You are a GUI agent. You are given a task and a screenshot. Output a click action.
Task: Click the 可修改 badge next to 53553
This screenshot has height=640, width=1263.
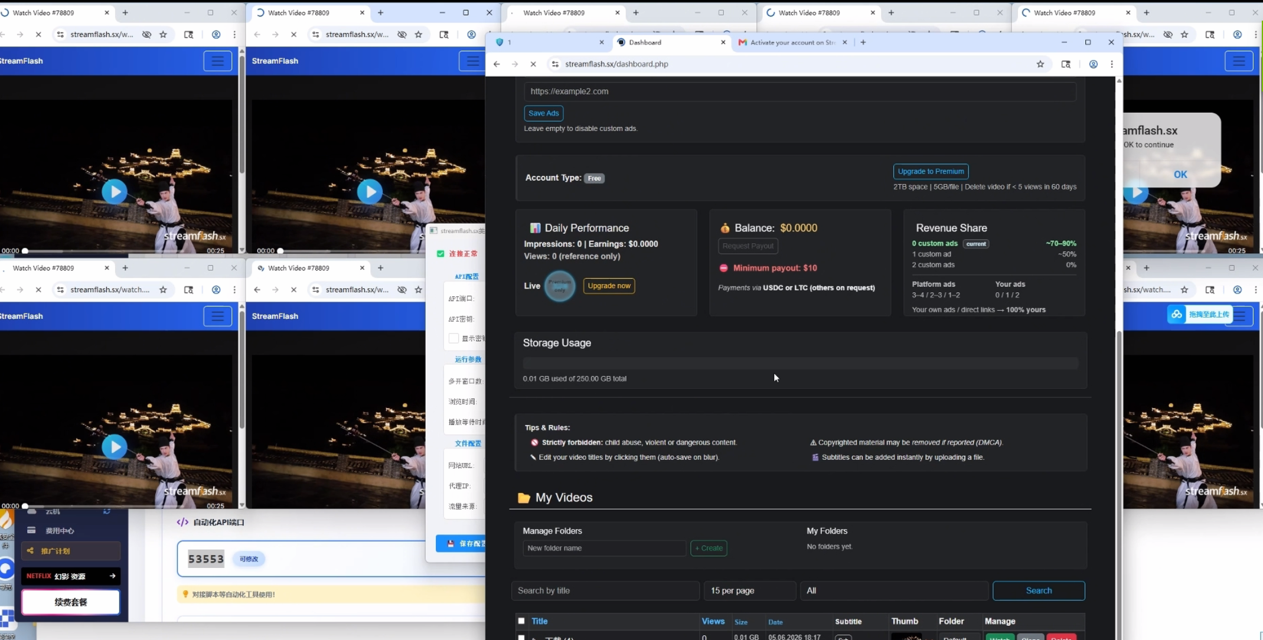coord(249,559)
